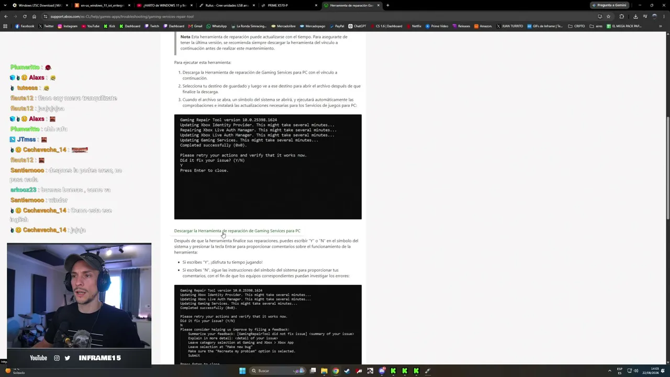The width and height of the screenshot is (670, 377).
Task: Click the Pregunta a Gemini button
Action: 609,5
